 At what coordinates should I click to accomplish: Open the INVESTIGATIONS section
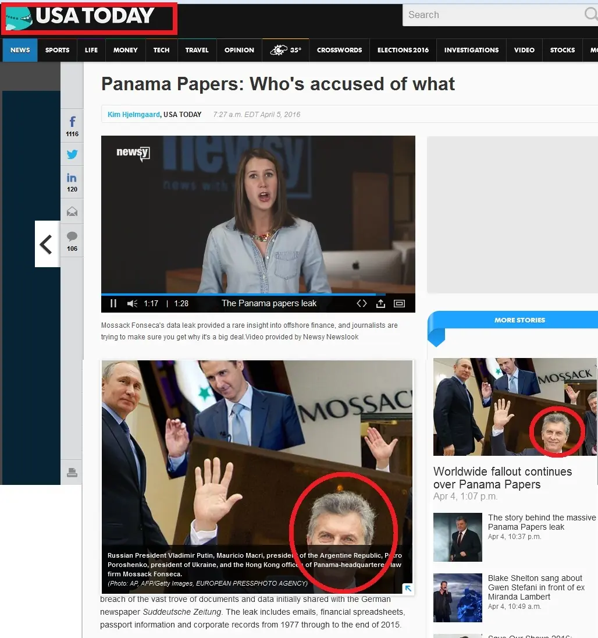click(x=471, y=50)
